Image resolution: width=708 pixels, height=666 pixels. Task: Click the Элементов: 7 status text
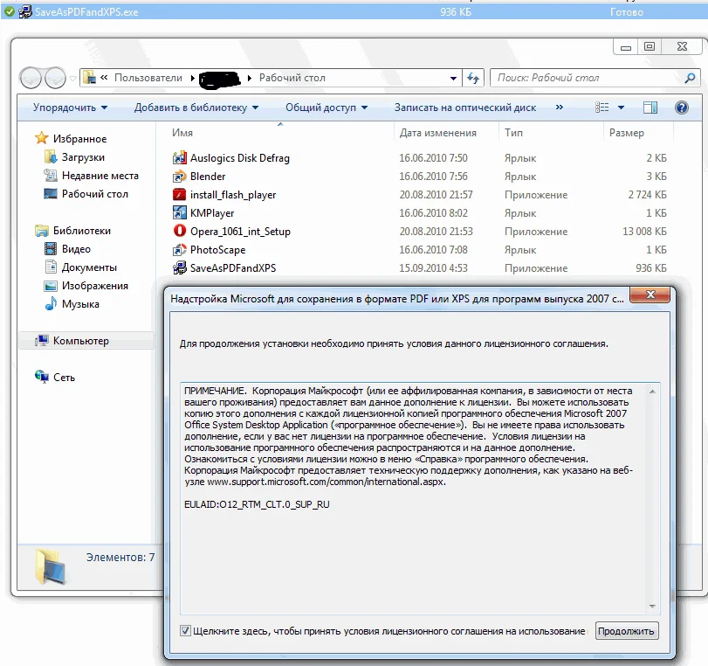pyautogui.click(x=120, y=557)
